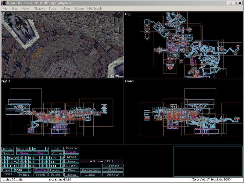
Task: Clone the selected brush
Action: coord(57,153)
